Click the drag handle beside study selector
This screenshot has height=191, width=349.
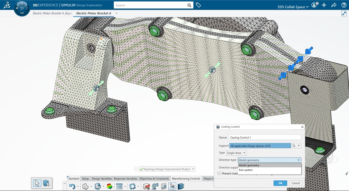pyautogui.click(x=136, y=169)
